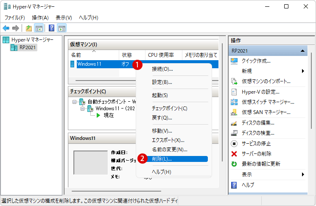316x206 pixels.
Task: Click the red X サーバーの削除 icon
Action: click(234, 154)
